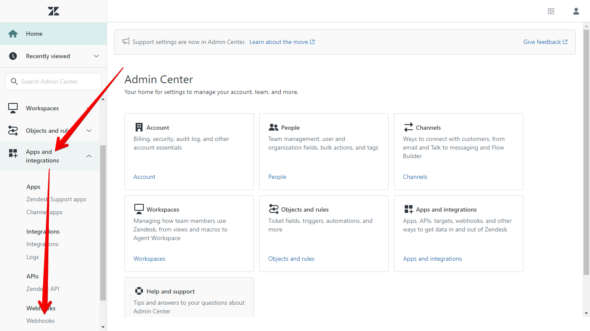The height and width of the screenshot is (331, 590).
Task: Open Zendesk API in sidebar
Action: tap(43, 289)
